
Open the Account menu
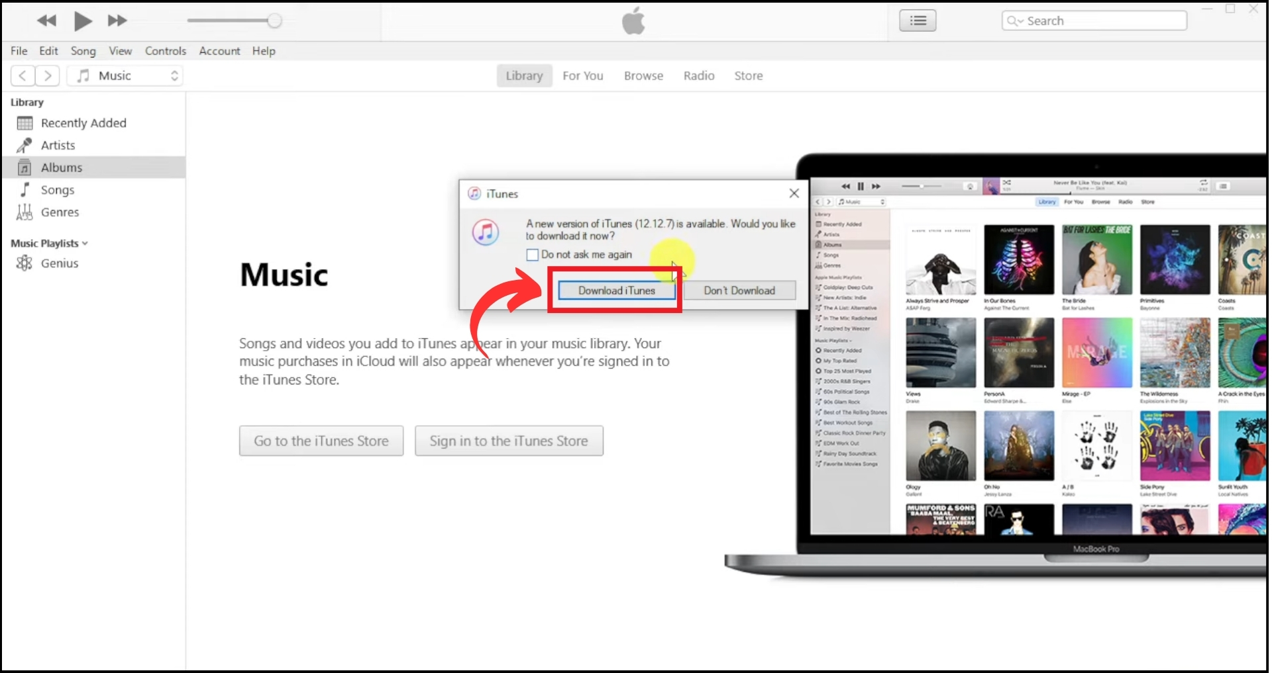pyautogui.click(x=219, y=50)
